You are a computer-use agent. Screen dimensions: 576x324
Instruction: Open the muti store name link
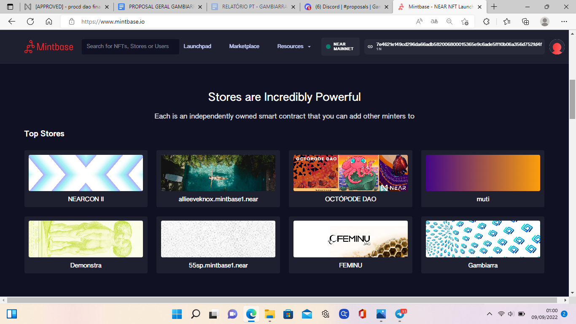point(483,199)
